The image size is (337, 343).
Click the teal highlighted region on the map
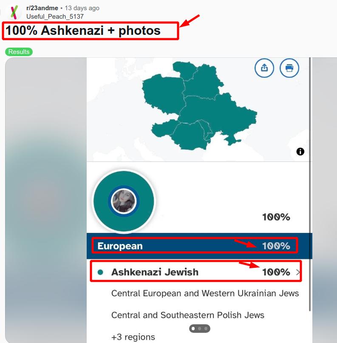199,105
